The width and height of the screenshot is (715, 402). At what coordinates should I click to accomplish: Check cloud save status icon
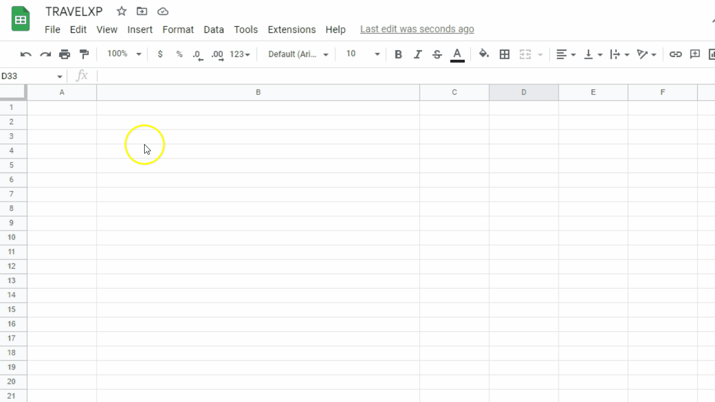(x=163, y=11)
